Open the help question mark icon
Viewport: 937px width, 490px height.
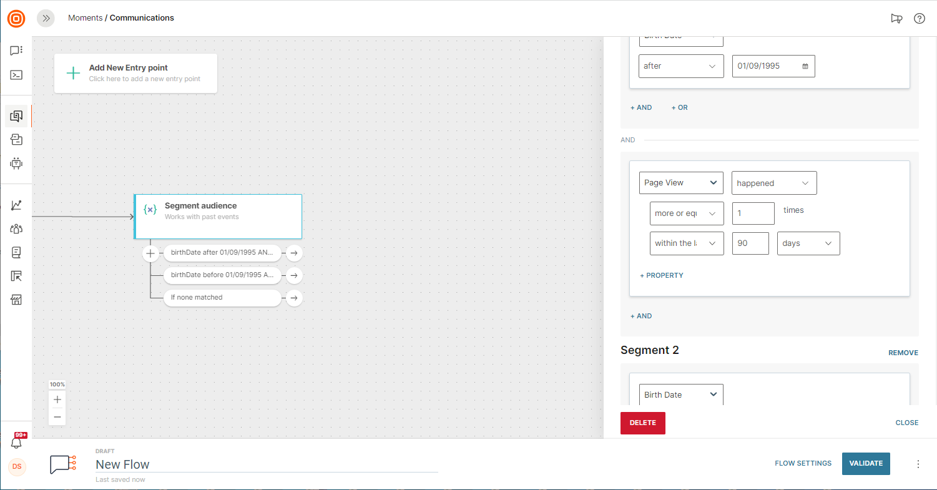[920, 18]
